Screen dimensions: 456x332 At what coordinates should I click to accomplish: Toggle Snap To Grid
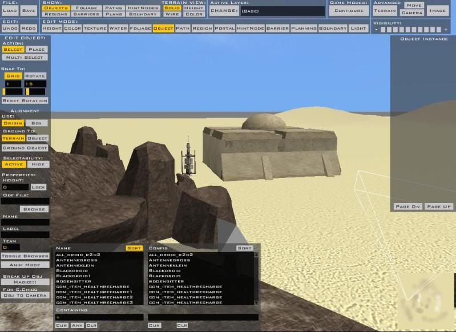point(13,76)
